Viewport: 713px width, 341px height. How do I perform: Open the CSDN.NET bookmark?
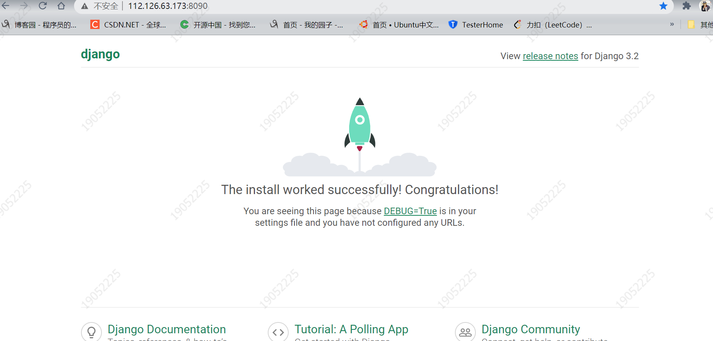[128, 25]
